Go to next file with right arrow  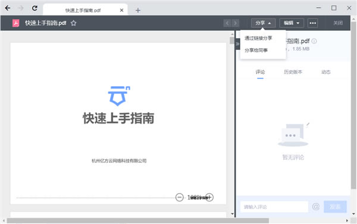click(x=236, y=23)
